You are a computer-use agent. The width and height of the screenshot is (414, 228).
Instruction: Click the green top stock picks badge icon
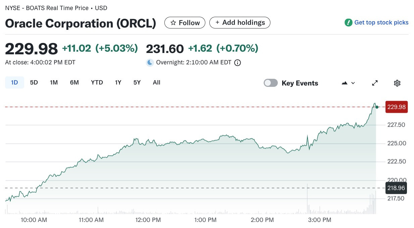coord(348,23)
